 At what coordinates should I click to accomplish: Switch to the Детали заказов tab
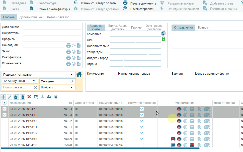pos(58,17)
